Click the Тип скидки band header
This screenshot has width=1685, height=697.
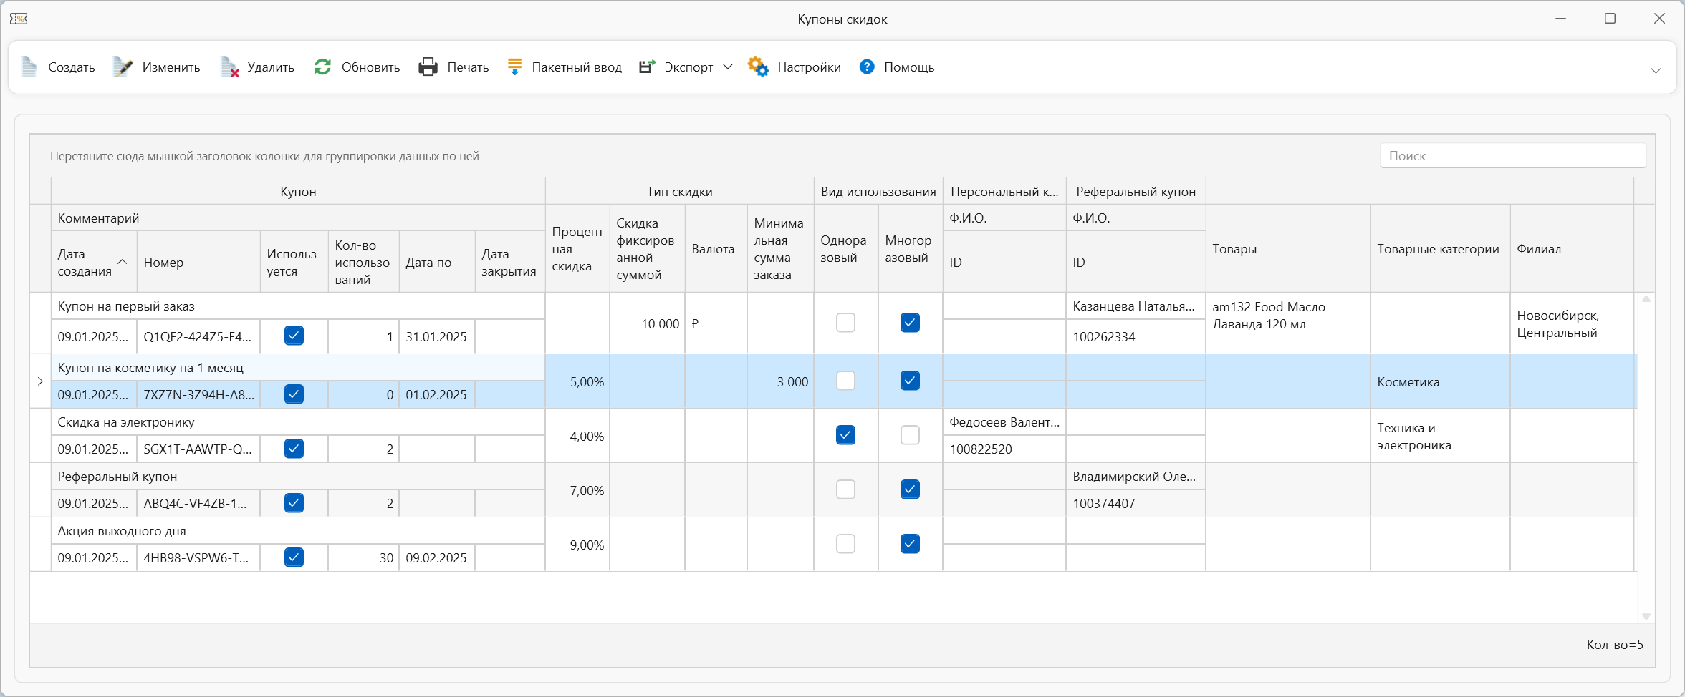pyautogui.click(x=679, y=192)
